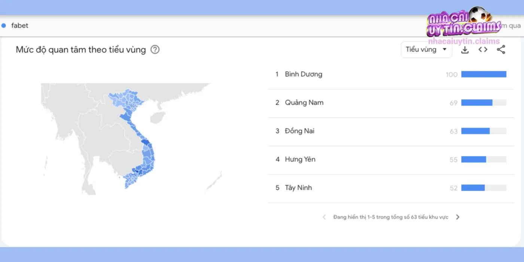Click the fabet search term field
The image size is (524, 262).
pos(20,25)
